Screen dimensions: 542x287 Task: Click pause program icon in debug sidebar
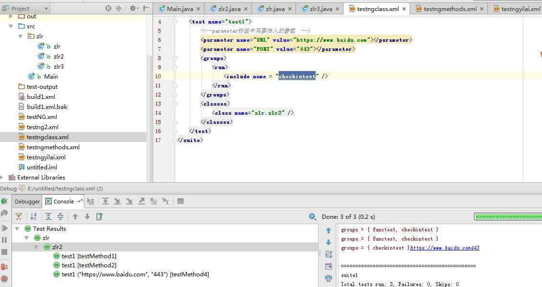pos(4,239)
